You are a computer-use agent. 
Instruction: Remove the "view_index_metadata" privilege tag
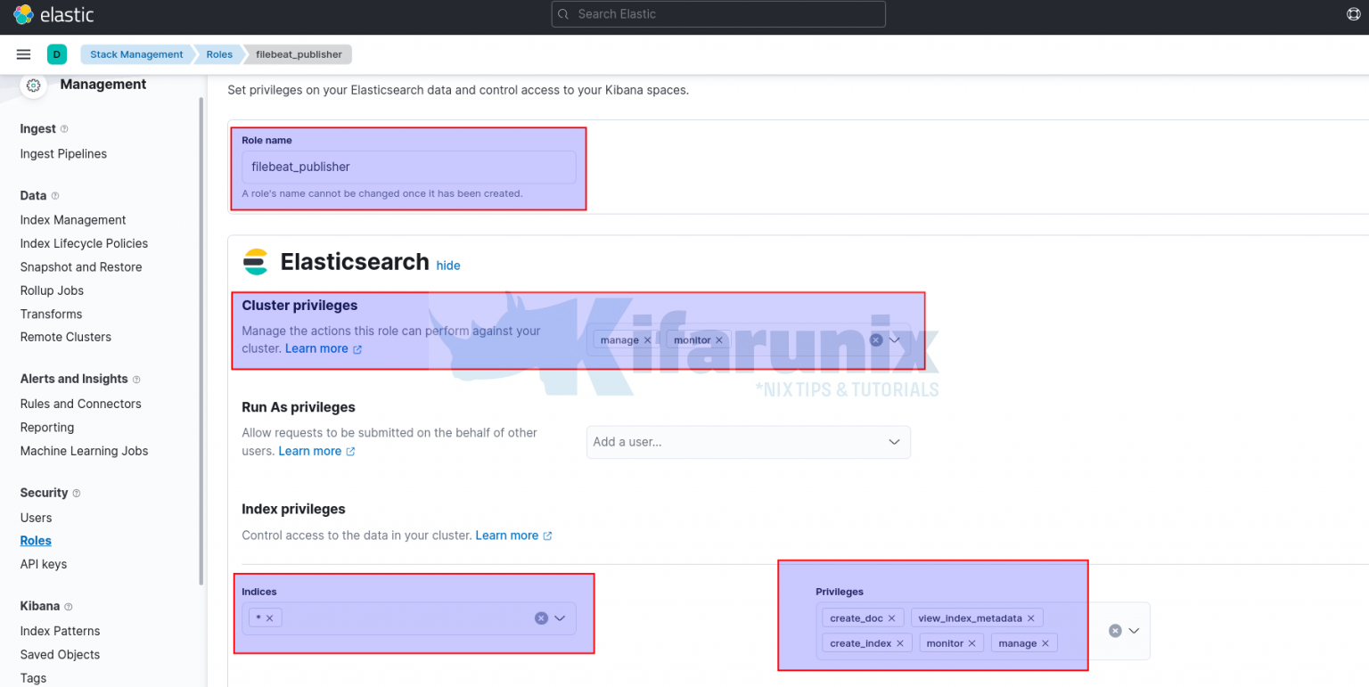click(x=1030, y=617)
